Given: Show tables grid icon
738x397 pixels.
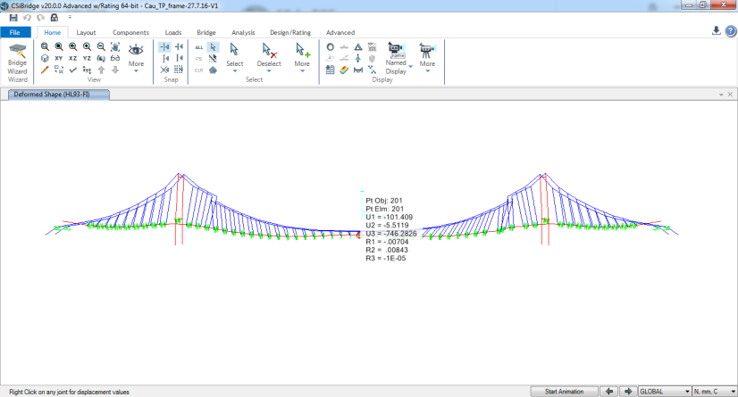Looking at the screenshot, I should click(x=331, y=70).
